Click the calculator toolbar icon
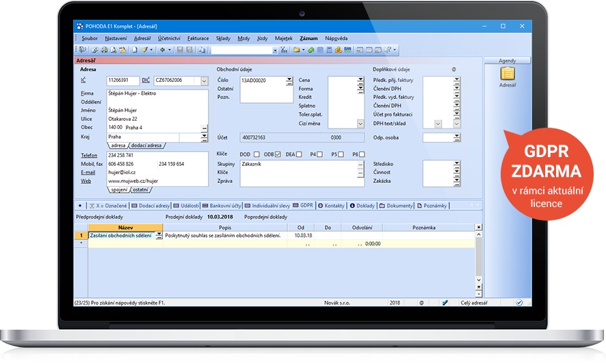 click(329, 50)
